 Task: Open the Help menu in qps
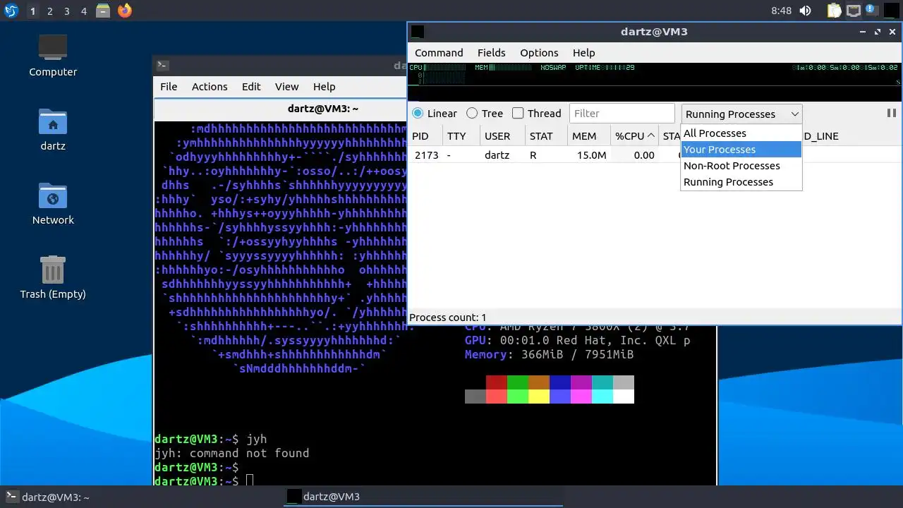tap(583, 53)
